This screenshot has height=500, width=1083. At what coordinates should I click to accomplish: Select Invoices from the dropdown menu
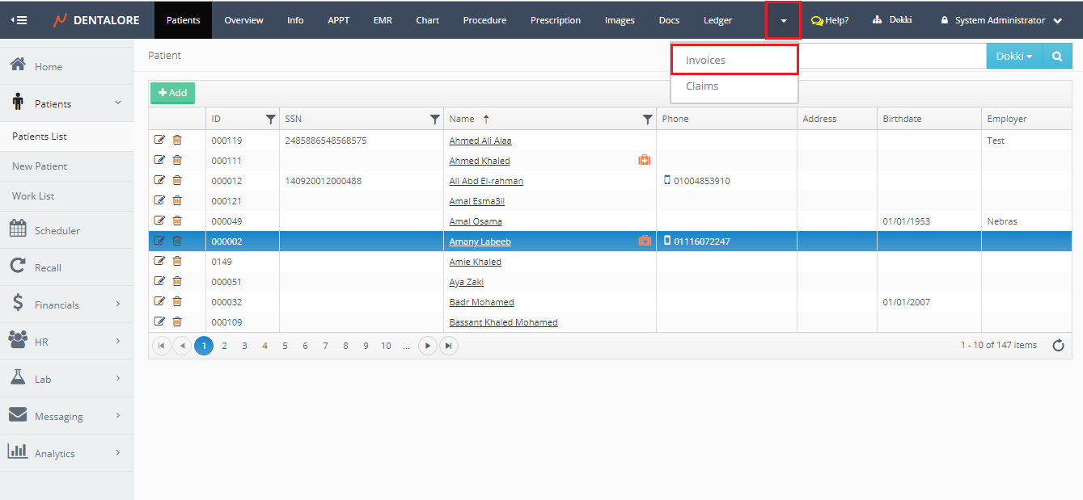pyautogui.click(x=705, y=60)
